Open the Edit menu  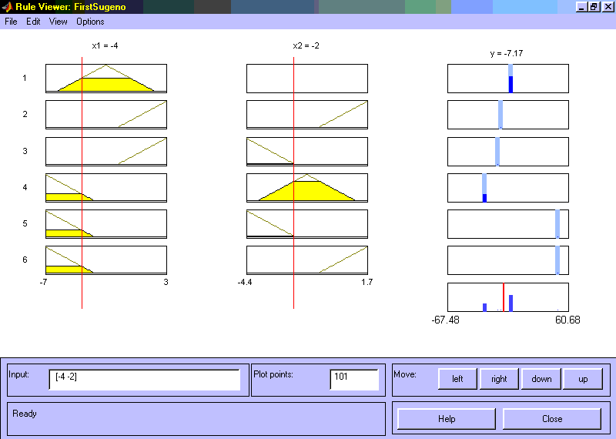[x=33, y=22]
